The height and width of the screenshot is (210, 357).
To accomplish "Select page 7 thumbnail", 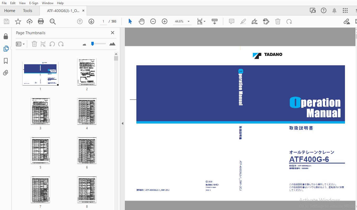I will pos(40,189).
